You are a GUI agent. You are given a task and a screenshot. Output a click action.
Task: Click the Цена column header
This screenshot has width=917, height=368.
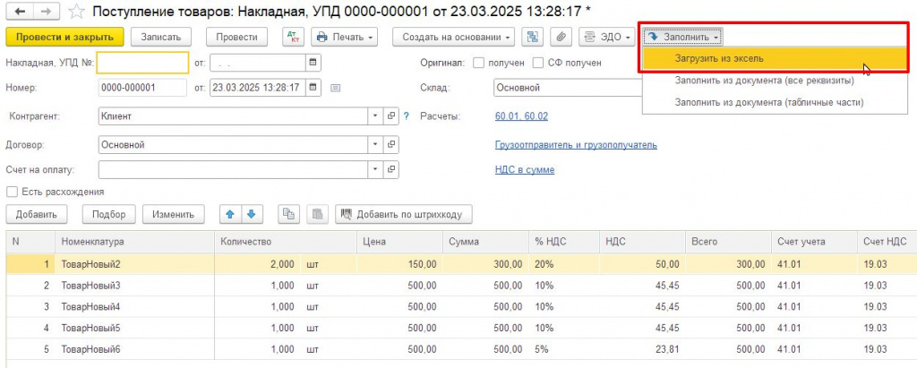pos(399,242)
